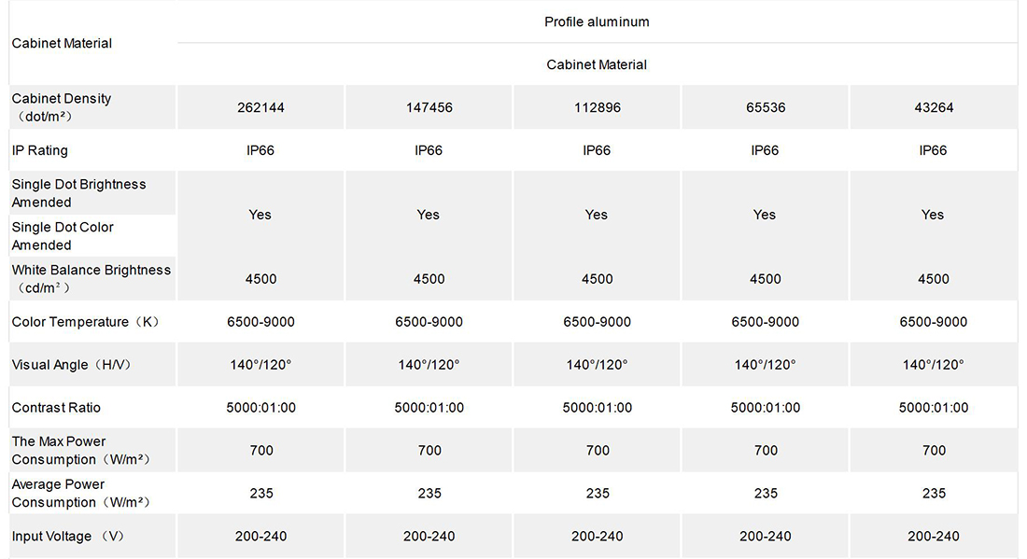
Task: Click the Cabinet Material row label
Action: pyautogui.click(x=62, y=43)
